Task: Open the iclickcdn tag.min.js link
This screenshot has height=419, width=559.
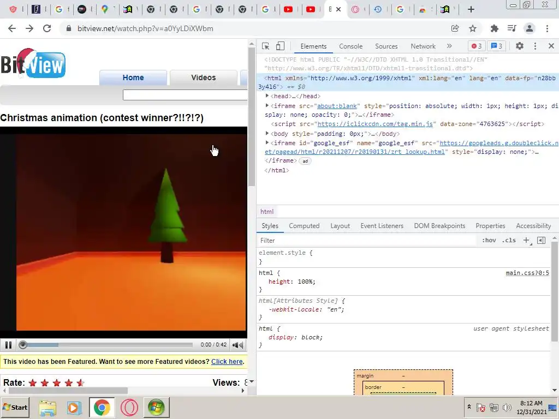Action: point(375,124)
